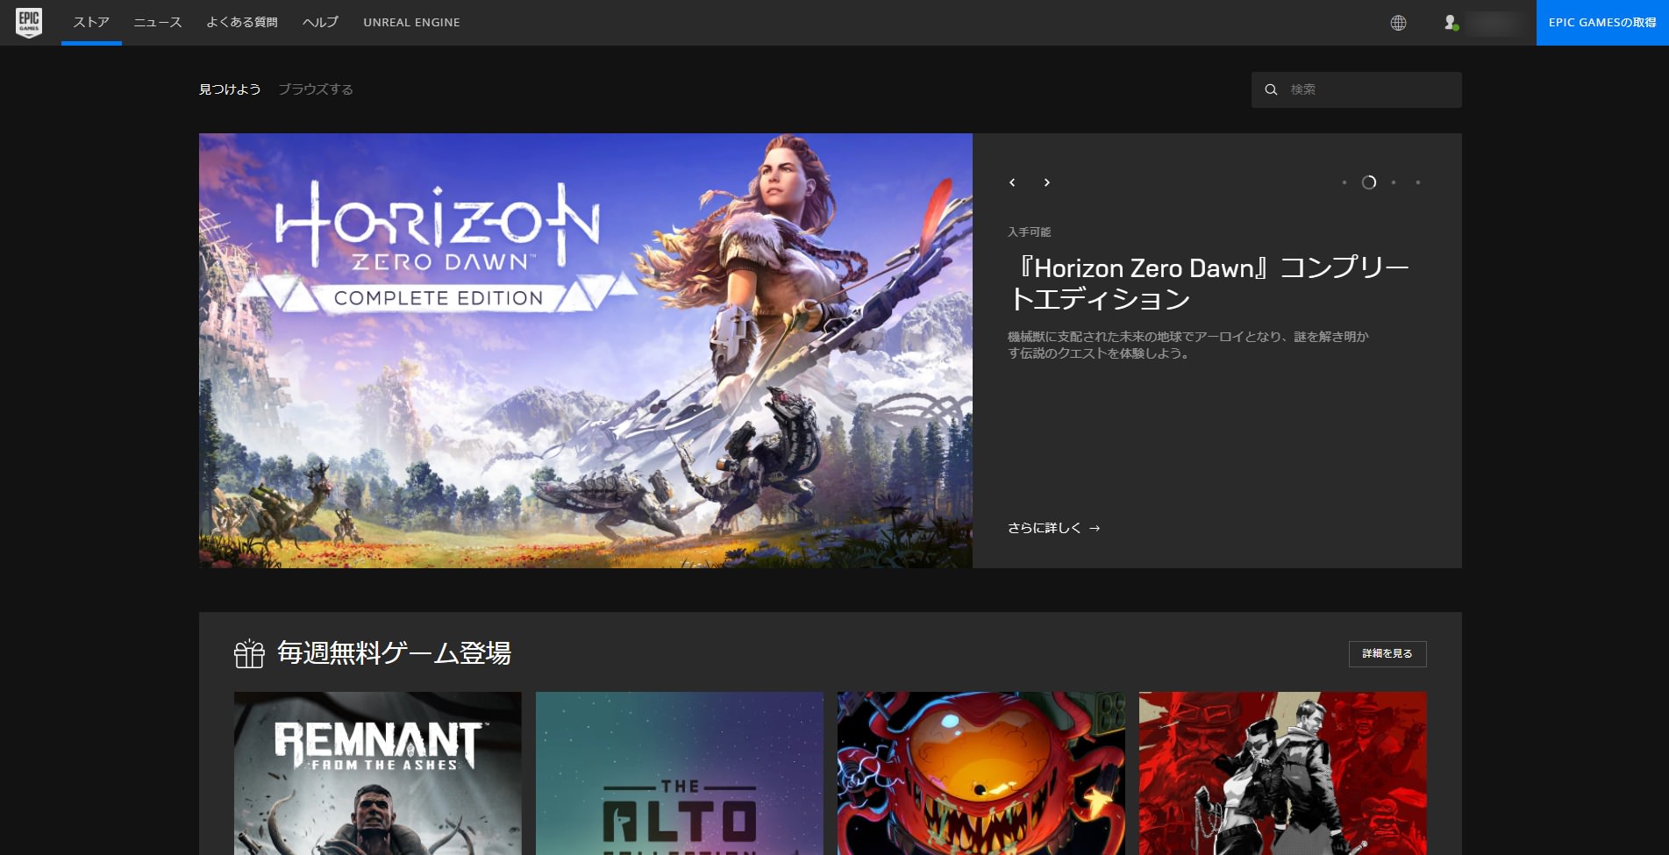This screenshot has width=1669, height=855.
Task: Open the language globe icon
Action: [x=1398, y=23]
